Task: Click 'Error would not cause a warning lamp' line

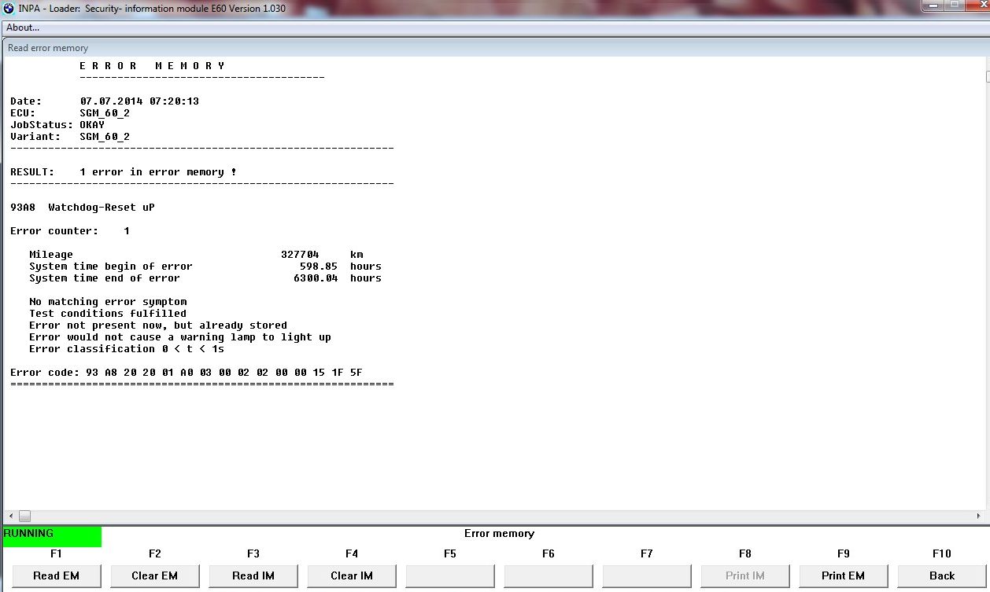Action: [180, 337]
